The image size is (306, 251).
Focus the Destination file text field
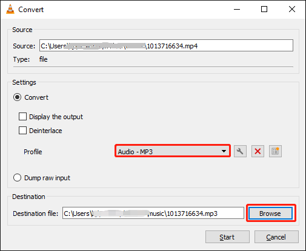pos(153,213)
